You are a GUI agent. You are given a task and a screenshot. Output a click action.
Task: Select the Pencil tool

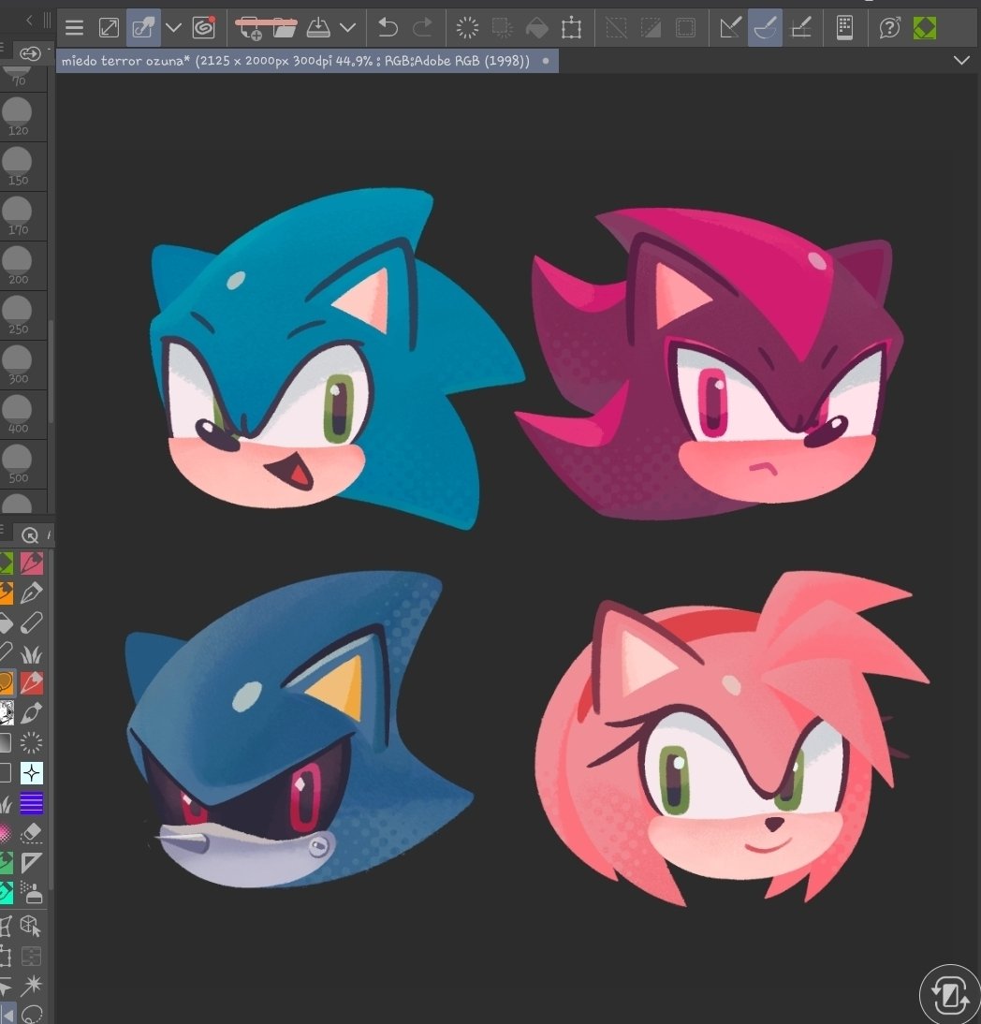tap(31, 623)
